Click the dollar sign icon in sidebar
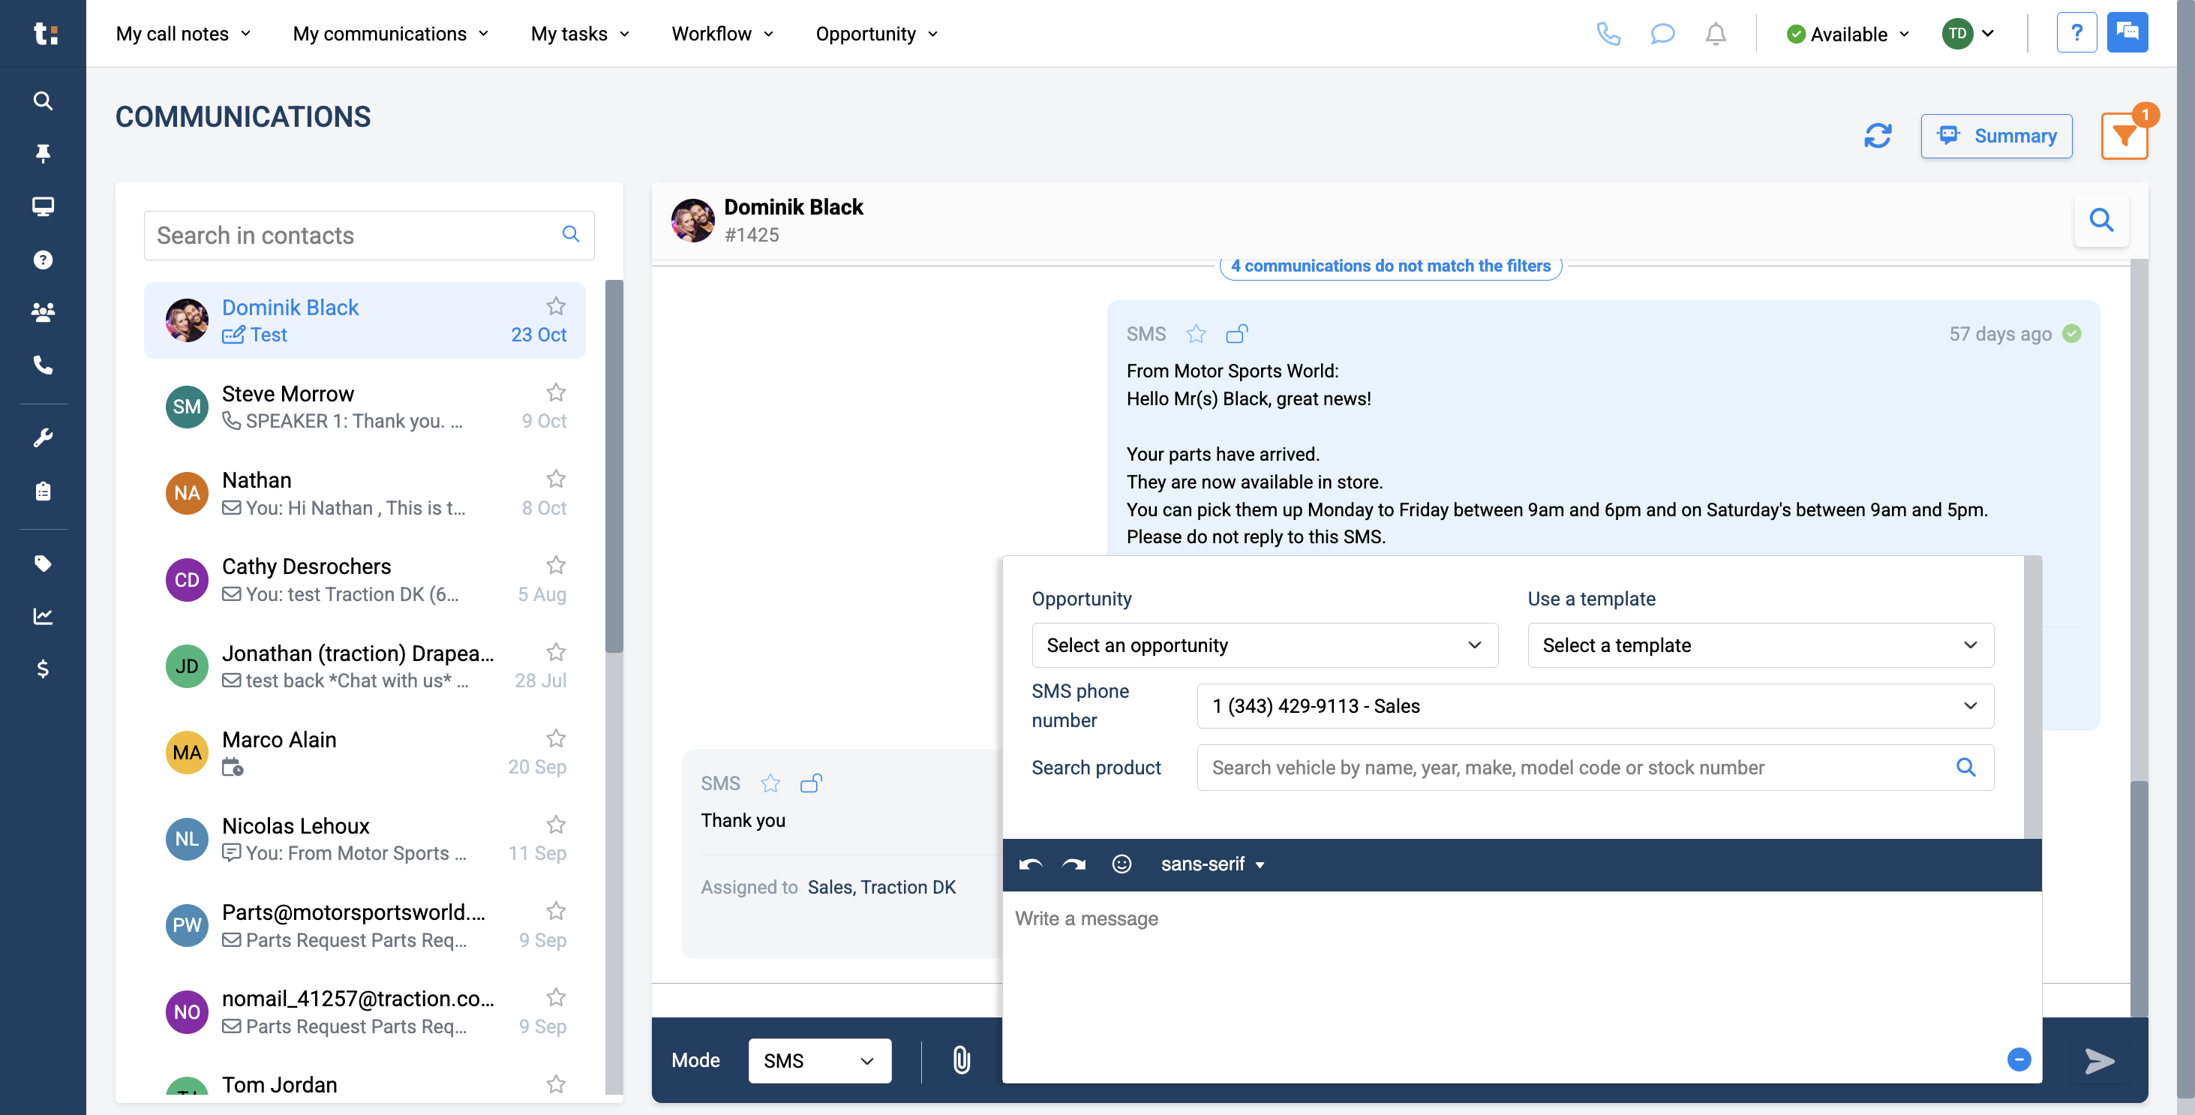This screenshot has height=1115, width=2195. 43,669
